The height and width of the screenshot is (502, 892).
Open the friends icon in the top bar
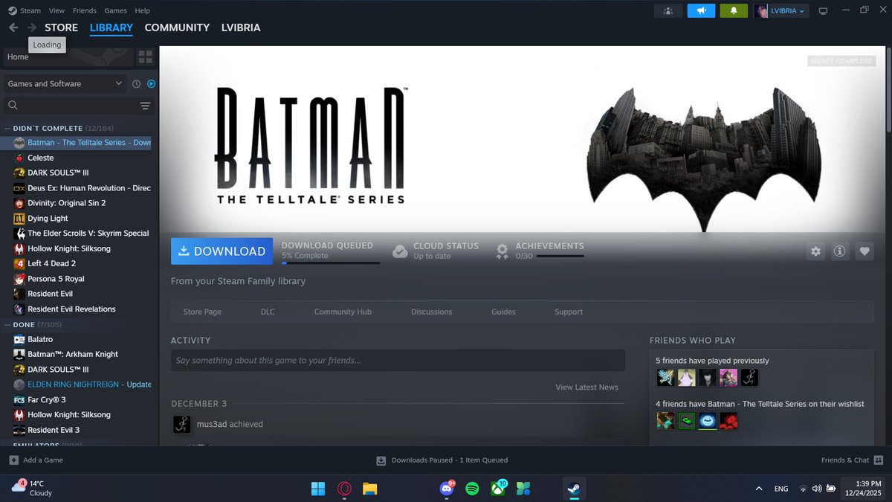(668, 10)
